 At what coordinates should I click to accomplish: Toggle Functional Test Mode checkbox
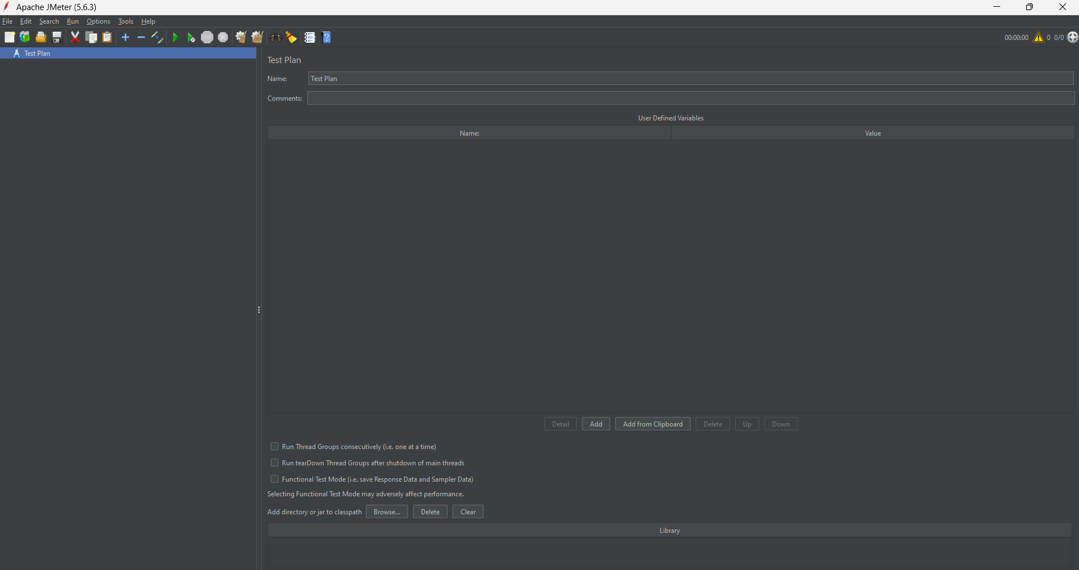tap(275, 479)
